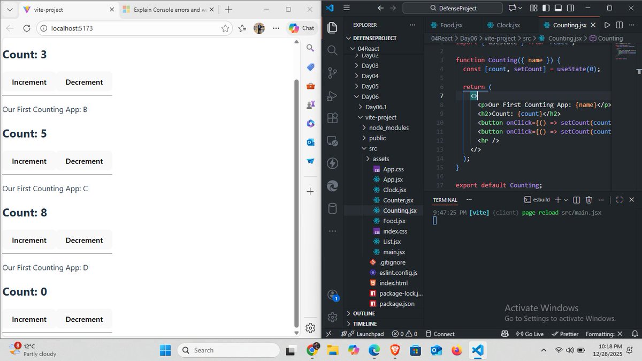642x361 pixels.
Task: Open the Copilot Chat button in Edge
Action: (x=301, y=28)
